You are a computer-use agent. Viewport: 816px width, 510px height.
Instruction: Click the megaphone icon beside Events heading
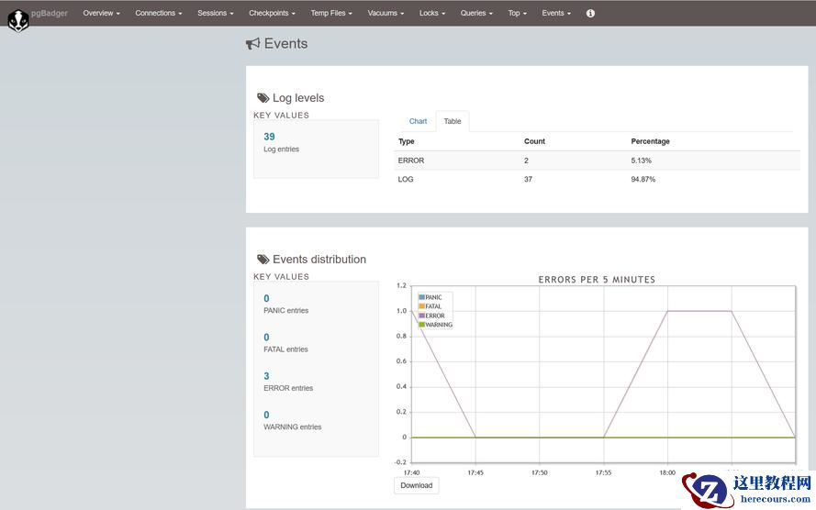click(253, 44)
